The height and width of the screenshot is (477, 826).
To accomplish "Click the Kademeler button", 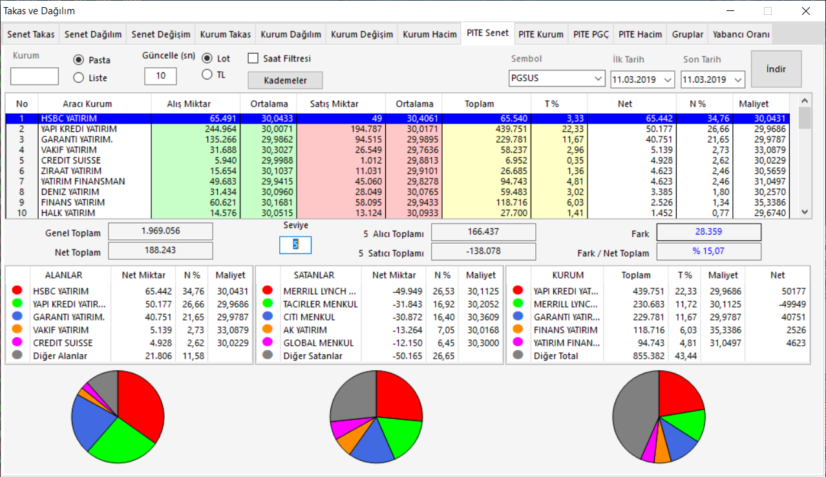I will click(x=285, y=80).
